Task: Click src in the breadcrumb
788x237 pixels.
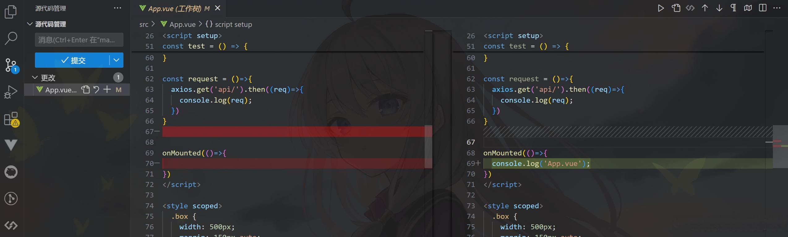Action: pos(144,24)
